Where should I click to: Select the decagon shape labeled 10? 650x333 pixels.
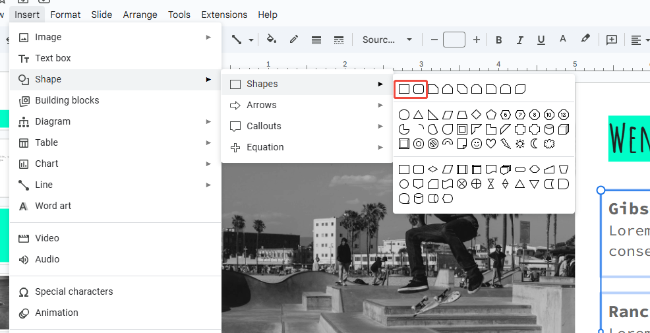pos(549,115)
